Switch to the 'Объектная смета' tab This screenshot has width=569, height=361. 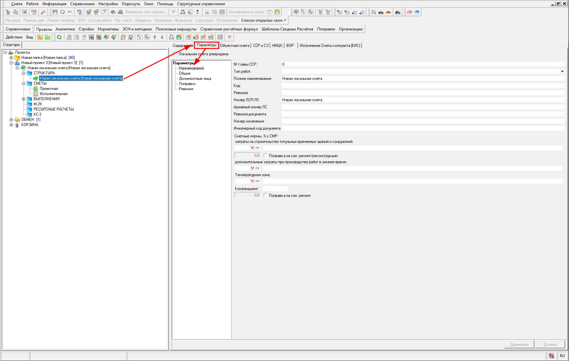point(235,46)
